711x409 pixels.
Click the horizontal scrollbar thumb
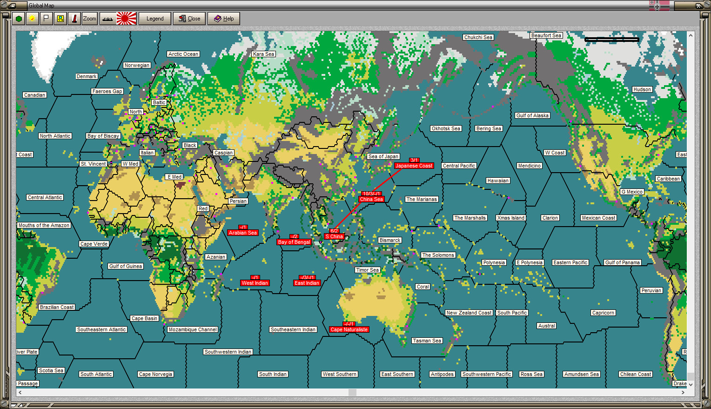(352, 393)
